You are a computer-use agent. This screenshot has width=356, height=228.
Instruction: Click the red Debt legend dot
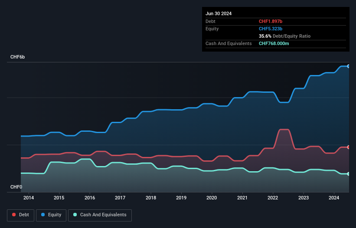point(14,215)
